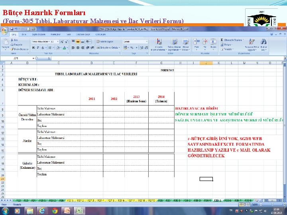Open Internet Explorer from the taskbar

coord(42,211)
